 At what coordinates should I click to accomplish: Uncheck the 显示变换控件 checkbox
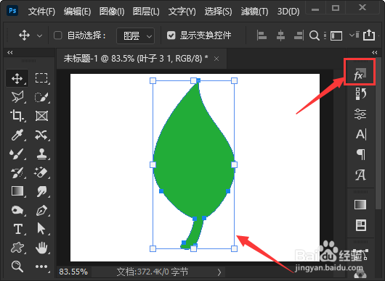click(x=171, y=35)
